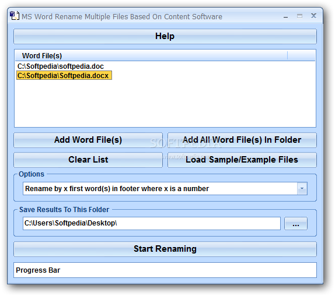
Task: Click the application icon in title bar
Action: pos(15,16)
